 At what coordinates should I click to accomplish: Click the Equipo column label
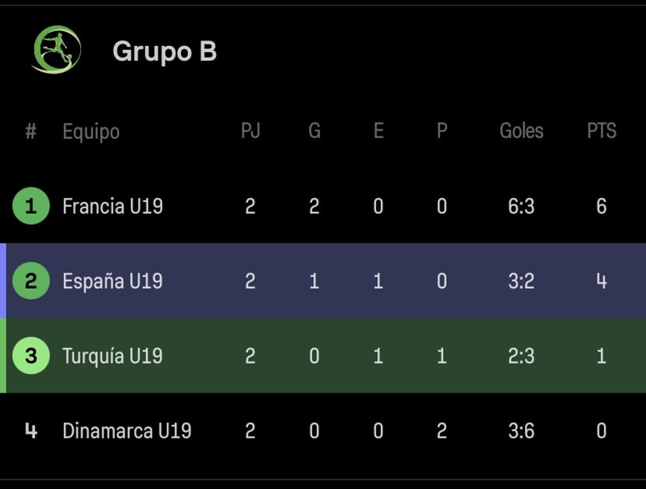pyautogui.click(x=92, y=131)
